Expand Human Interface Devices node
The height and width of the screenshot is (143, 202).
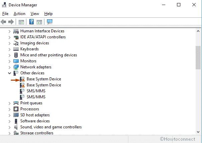click(x=9, y=31)
